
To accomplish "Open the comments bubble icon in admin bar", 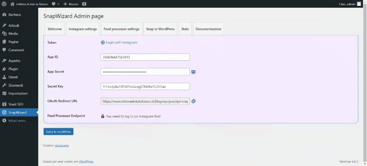I will pos(54,4).
